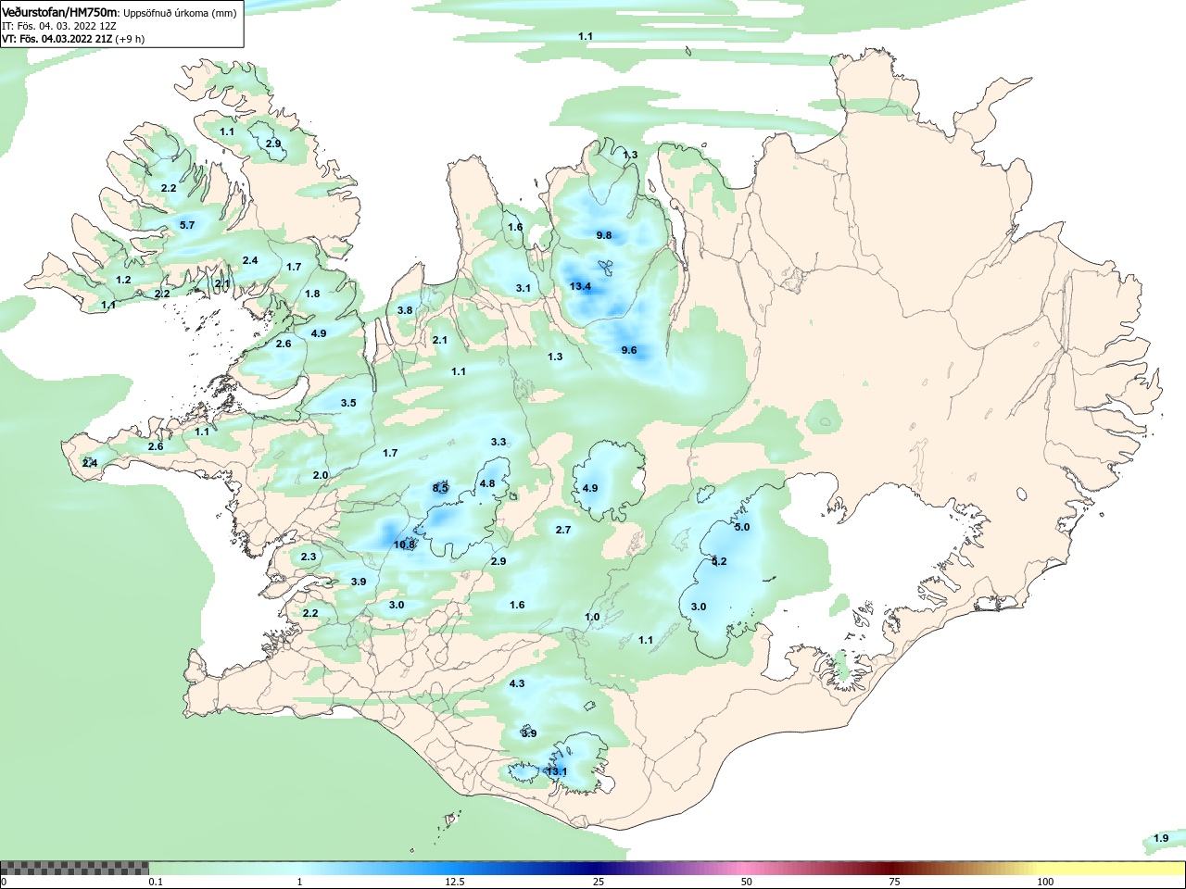The width and height of the screenshot is (1186, 889).
Task: Click the IT: Fös. 04. 03. 2022 12Z line
Action: [x=58, y=26]
